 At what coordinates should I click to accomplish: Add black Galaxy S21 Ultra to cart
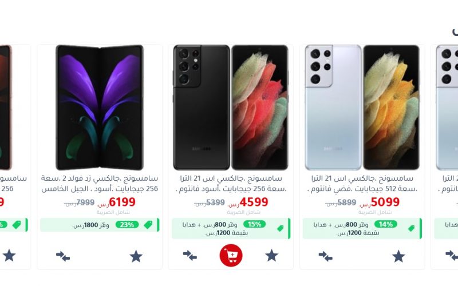point(231,255)
